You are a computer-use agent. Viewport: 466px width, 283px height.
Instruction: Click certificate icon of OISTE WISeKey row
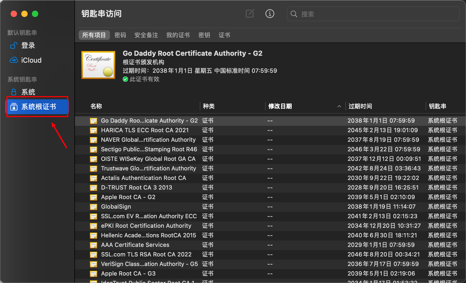pos(94,159)
